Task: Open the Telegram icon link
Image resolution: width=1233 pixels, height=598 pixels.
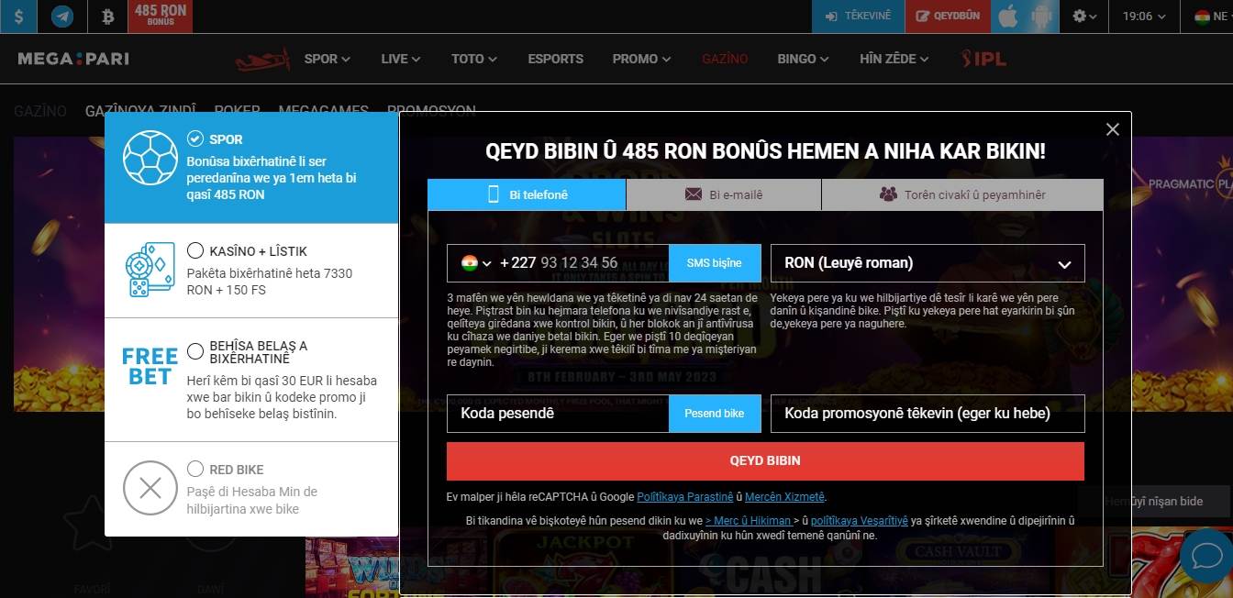Action: click(62, 17)
